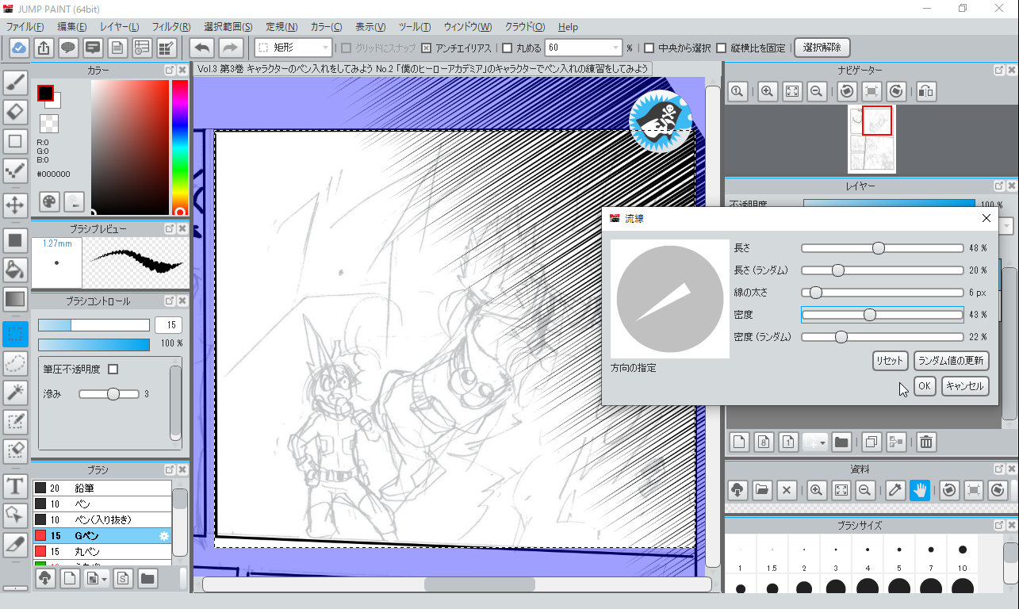Open the ファイル(F) menu

tap(25, 27)
